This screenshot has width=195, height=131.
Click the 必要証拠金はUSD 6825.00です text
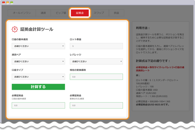pos(153,105)
